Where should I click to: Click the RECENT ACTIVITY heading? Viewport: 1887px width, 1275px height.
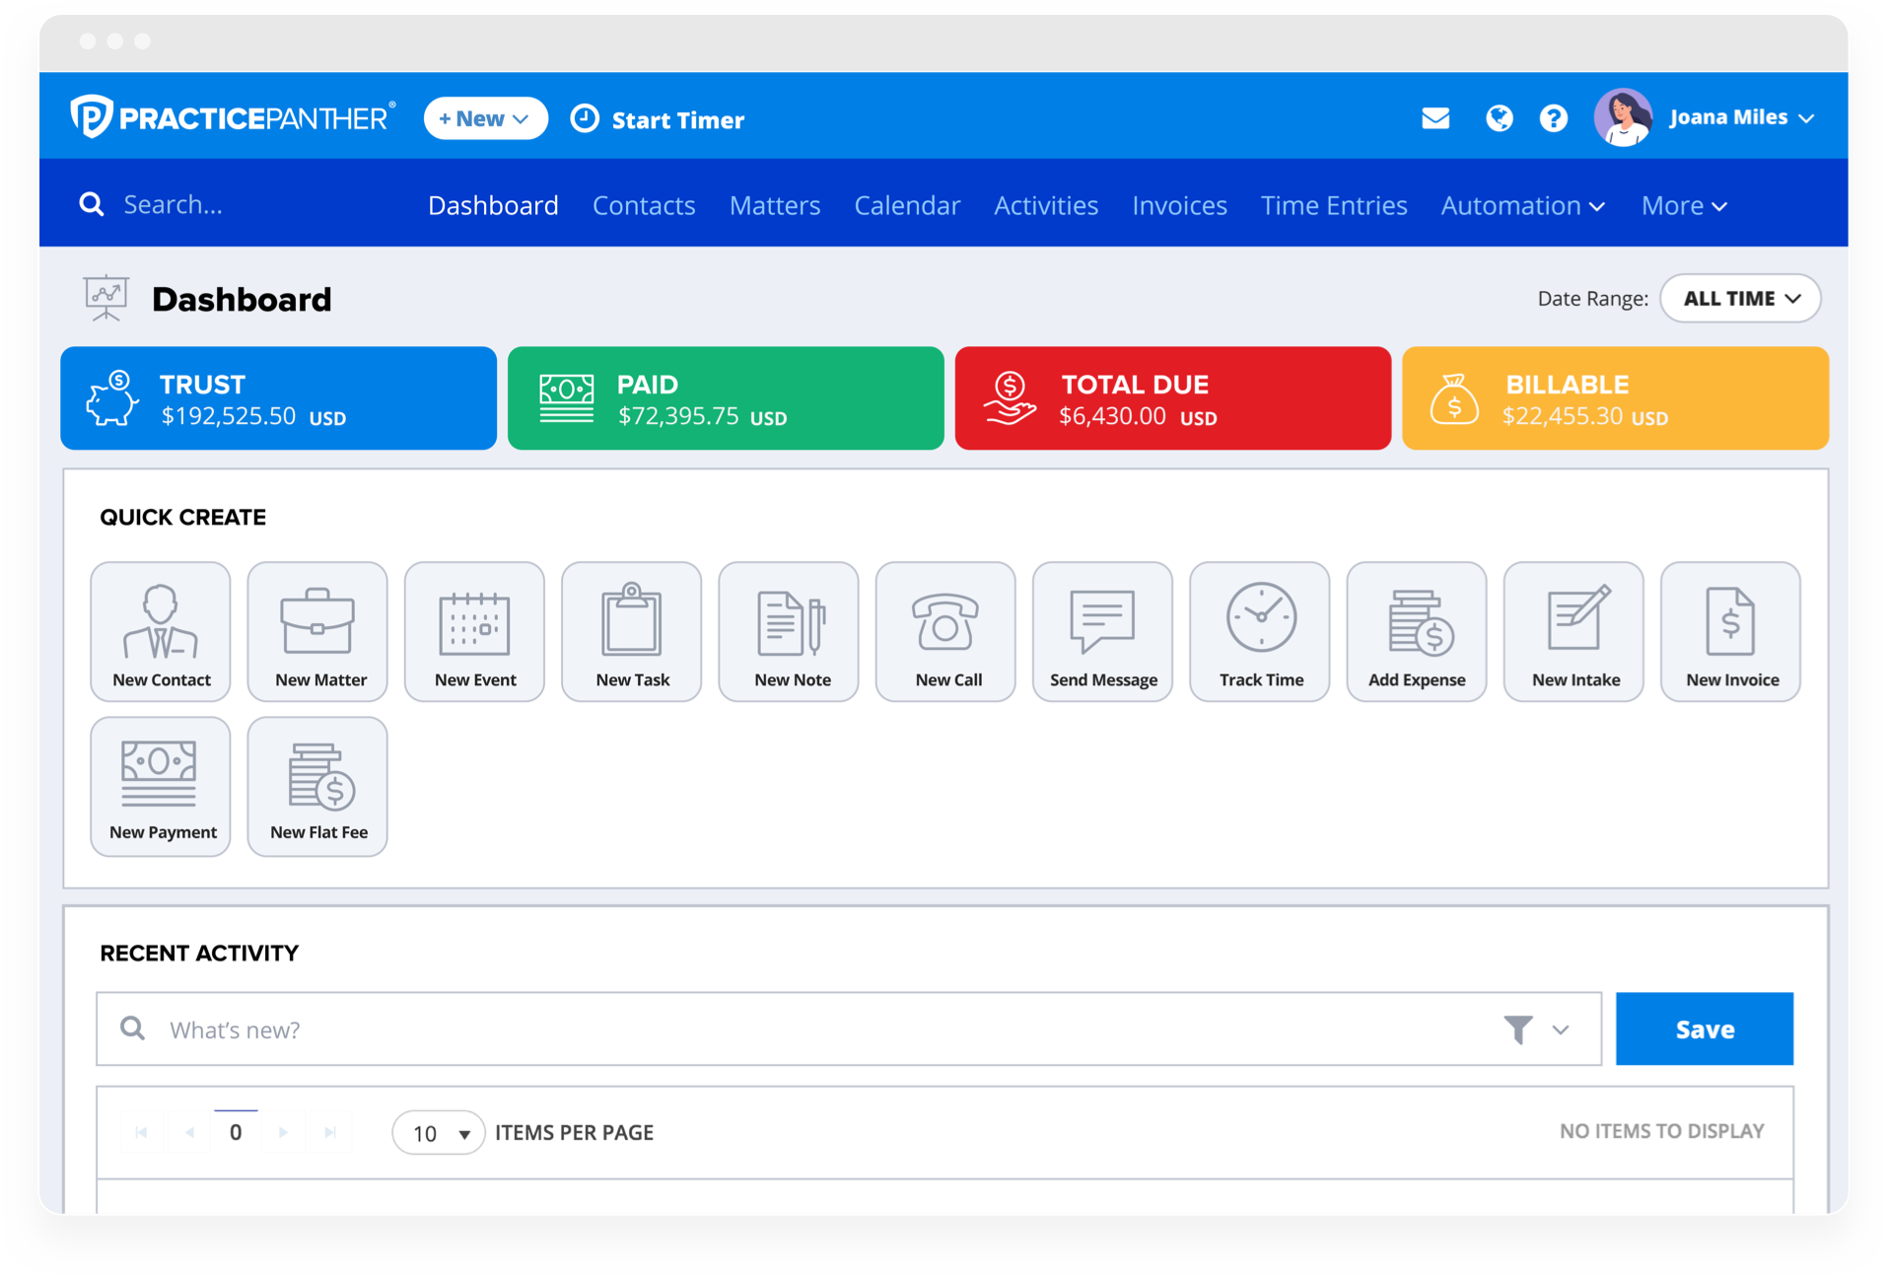199,953
